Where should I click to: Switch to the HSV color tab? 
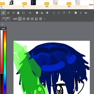point(3,28)
